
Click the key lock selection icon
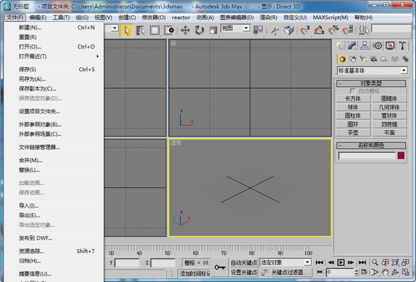pos(220,266)
